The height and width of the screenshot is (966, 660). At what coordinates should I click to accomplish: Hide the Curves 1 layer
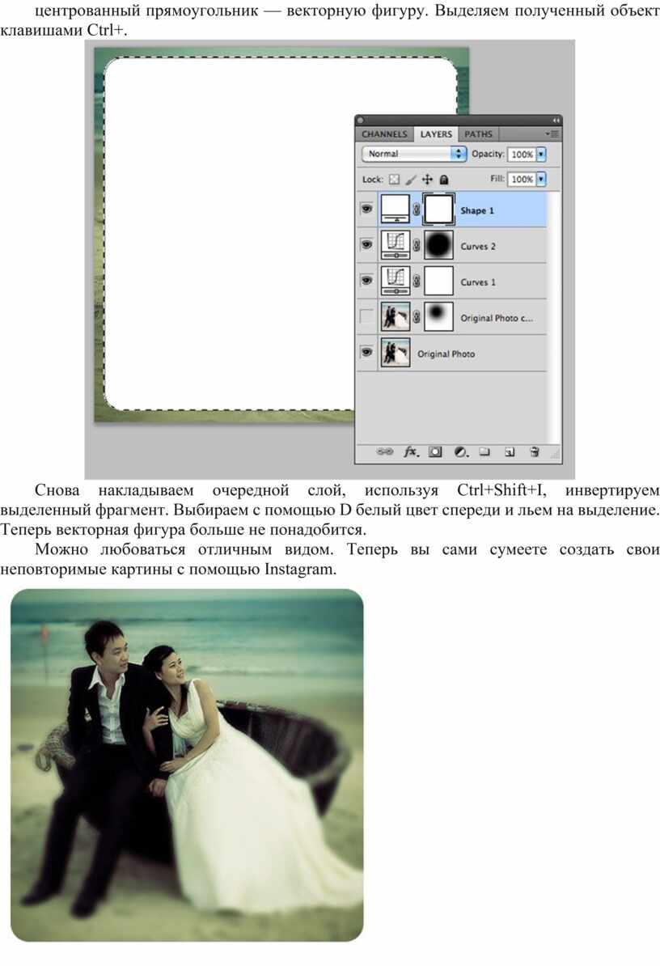click(366, 280)
